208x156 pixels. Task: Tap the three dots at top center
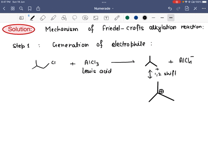(104, 2)
